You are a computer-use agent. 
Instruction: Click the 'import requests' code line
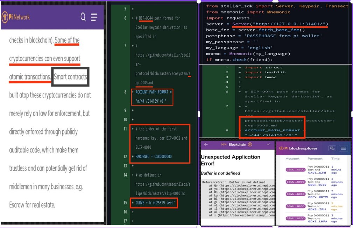(x=228, y=18)
